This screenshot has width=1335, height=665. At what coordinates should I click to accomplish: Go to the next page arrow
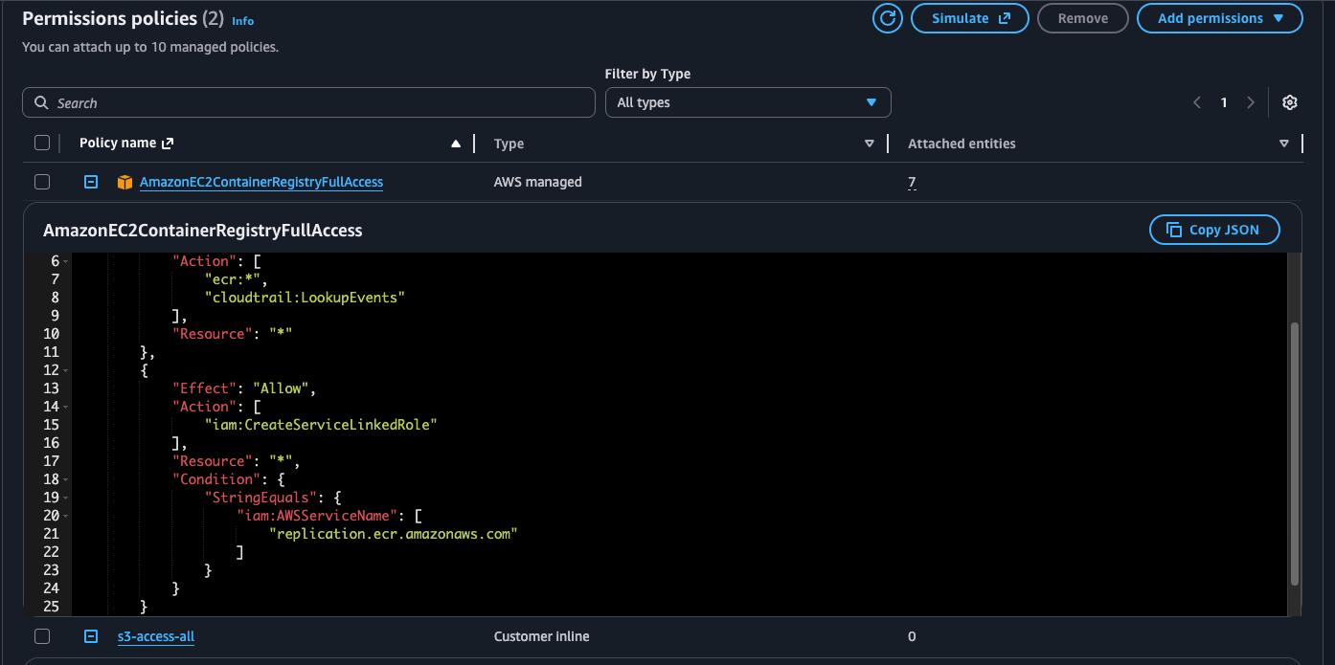coord(1251,102)
